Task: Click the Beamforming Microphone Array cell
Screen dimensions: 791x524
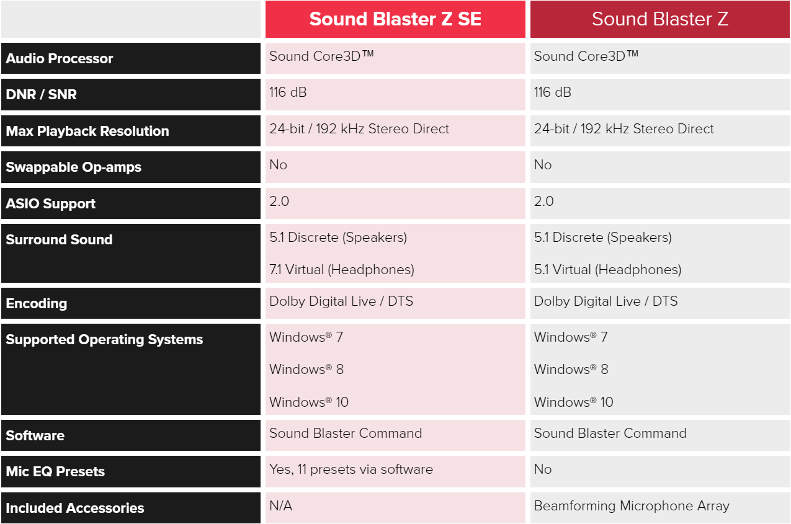Action: pyautogui.click(x=660, y=507)
